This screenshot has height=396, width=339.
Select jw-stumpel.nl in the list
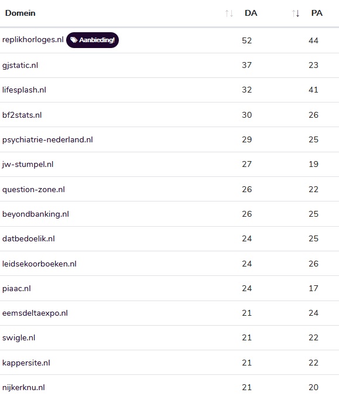tap(28, 165)
